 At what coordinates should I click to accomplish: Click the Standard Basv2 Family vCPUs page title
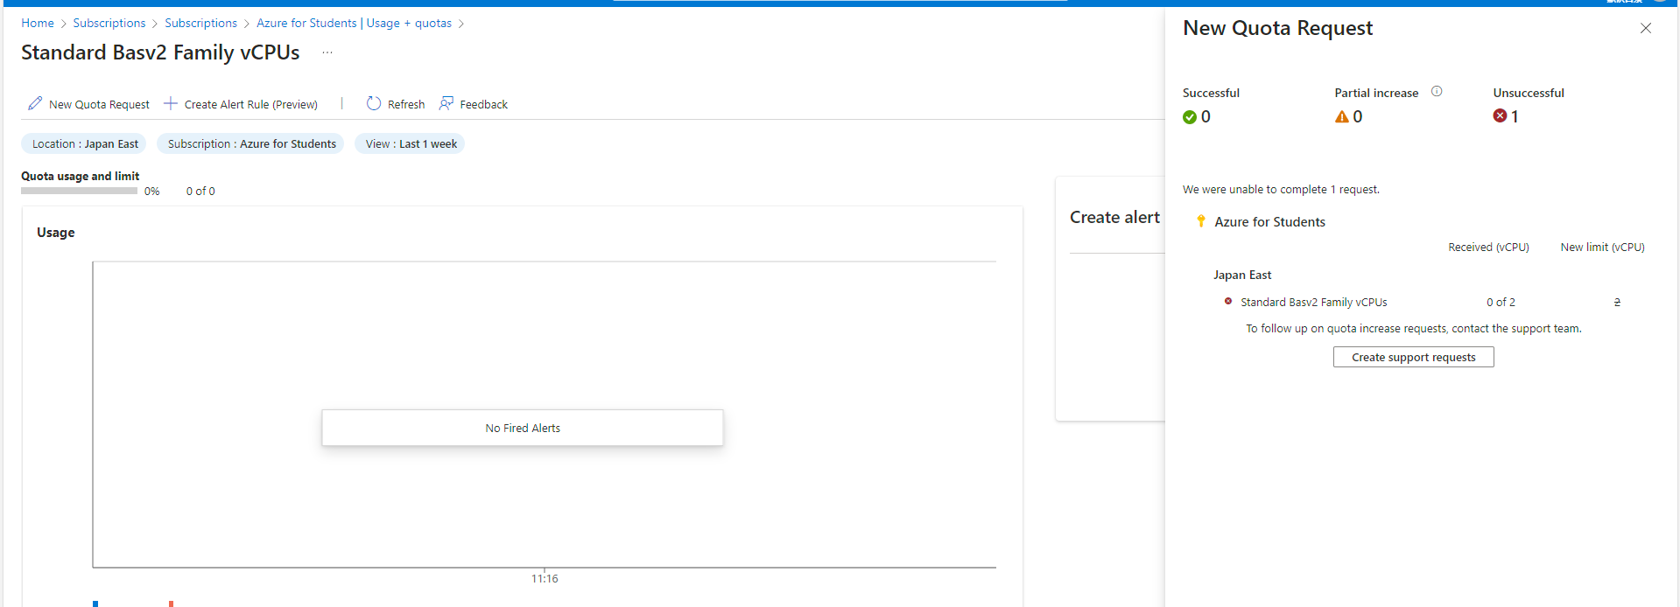[x=160, y=52]
